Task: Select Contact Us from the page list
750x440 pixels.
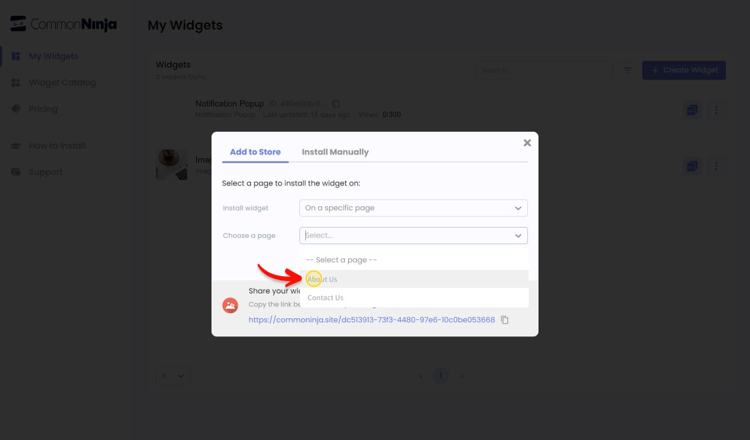Action: 414,298
